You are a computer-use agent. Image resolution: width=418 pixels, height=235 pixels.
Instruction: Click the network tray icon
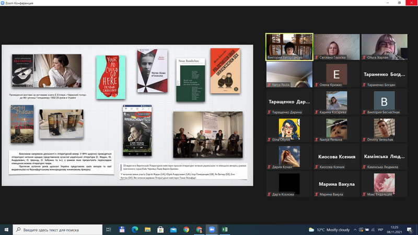(x=373, y=230)
